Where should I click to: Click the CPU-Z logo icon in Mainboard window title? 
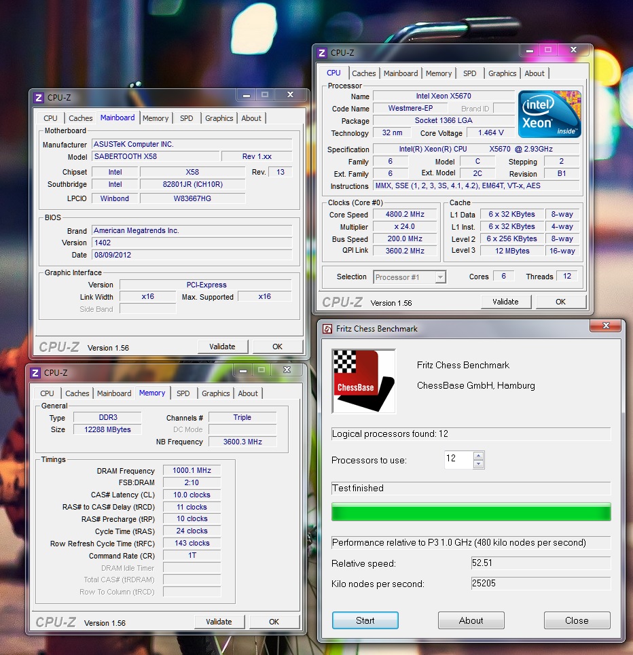click(39, 98)
